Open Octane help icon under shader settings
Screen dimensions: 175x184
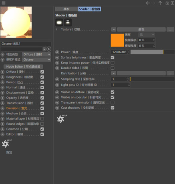(62, 119)
